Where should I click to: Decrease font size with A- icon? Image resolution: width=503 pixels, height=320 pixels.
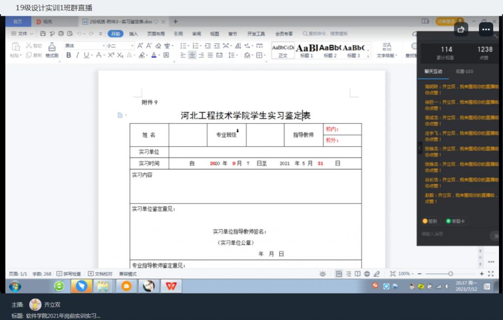[149, 46]
